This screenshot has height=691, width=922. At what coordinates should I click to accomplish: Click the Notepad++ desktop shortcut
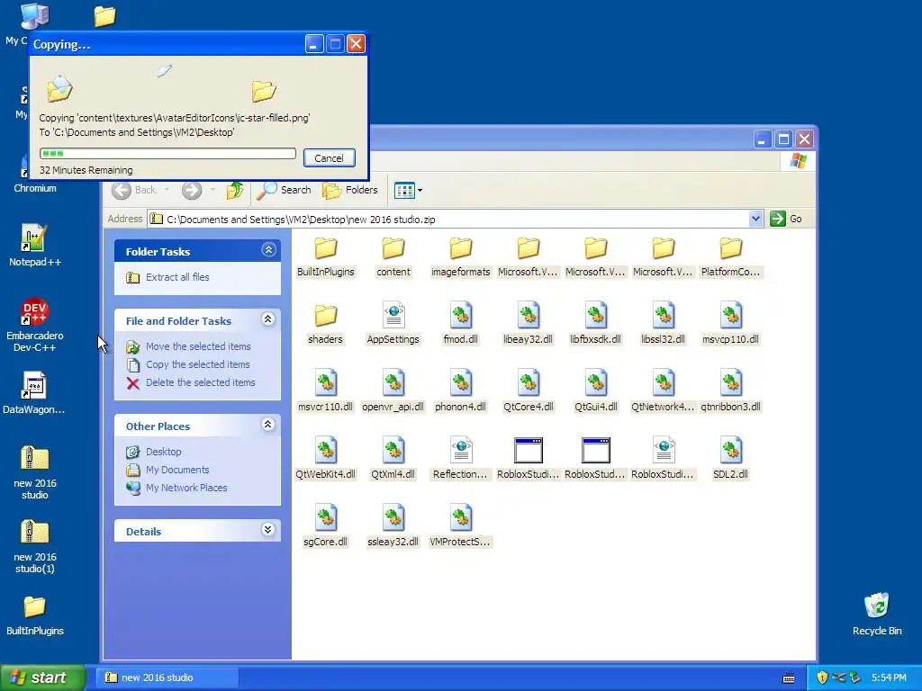pyautogui.click(x=35, y=246)
